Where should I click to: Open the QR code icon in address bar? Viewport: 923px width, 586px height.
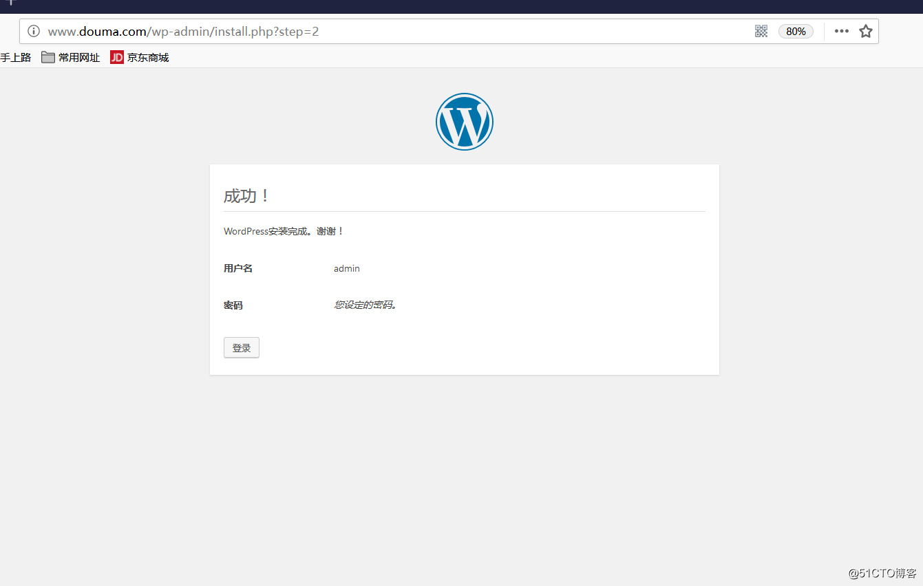(x=761, y=31)
